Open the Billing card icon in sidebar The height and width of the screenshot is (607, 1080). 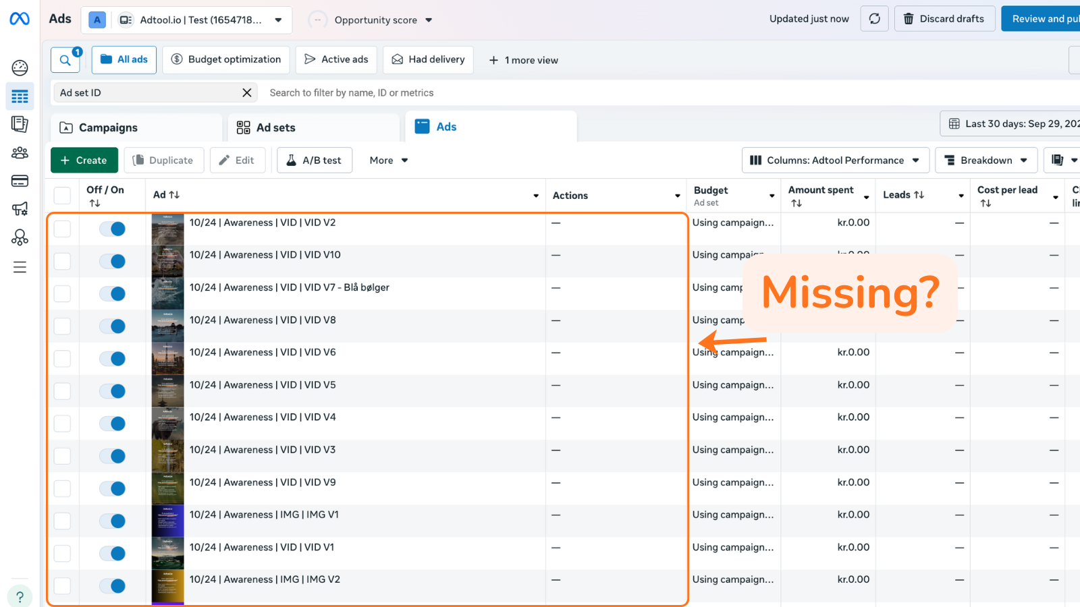(20, 181)
